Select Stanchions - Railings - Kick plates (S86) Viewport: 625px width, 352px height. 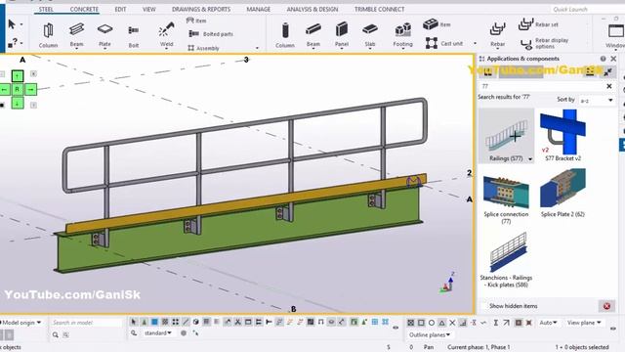[x=506, y=259]
